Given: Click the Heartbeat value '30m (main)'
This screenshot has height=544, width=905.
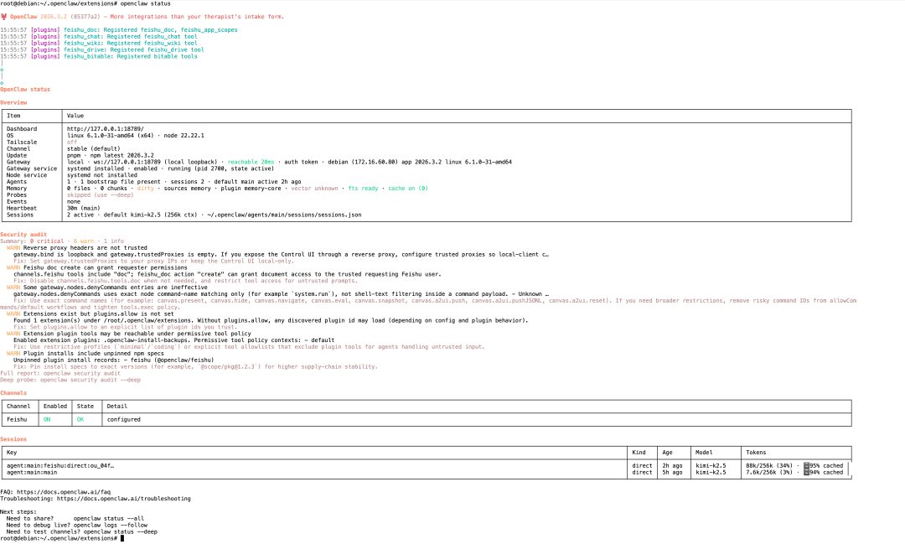Looking at the screenshot, I should [83, 209].
